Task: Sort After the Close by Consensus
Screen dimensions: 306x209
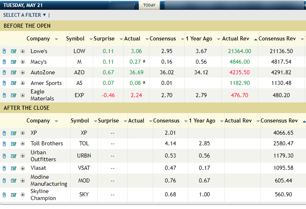Action: [170, 121]
